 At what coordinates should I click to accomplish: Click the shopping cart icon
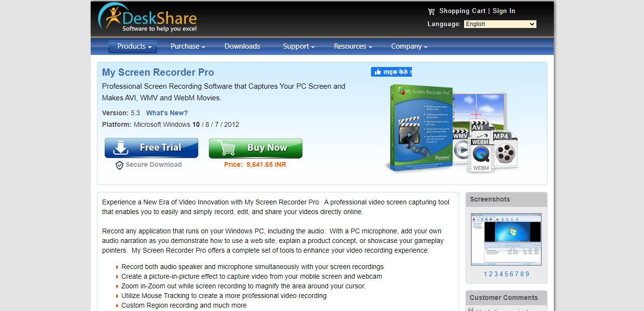click(x=431, y=11)
